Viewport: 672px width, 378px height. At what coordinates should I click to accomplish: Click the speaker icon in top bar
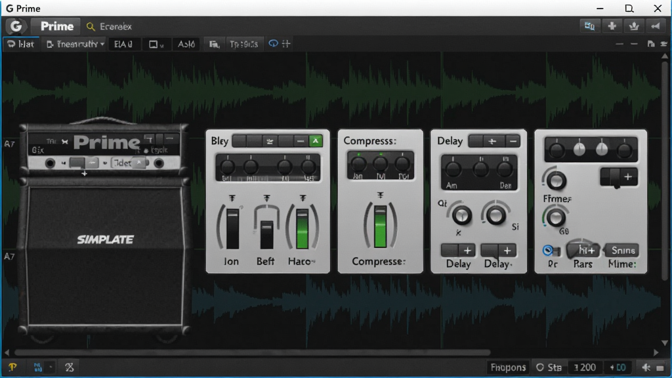pos(656,26)
